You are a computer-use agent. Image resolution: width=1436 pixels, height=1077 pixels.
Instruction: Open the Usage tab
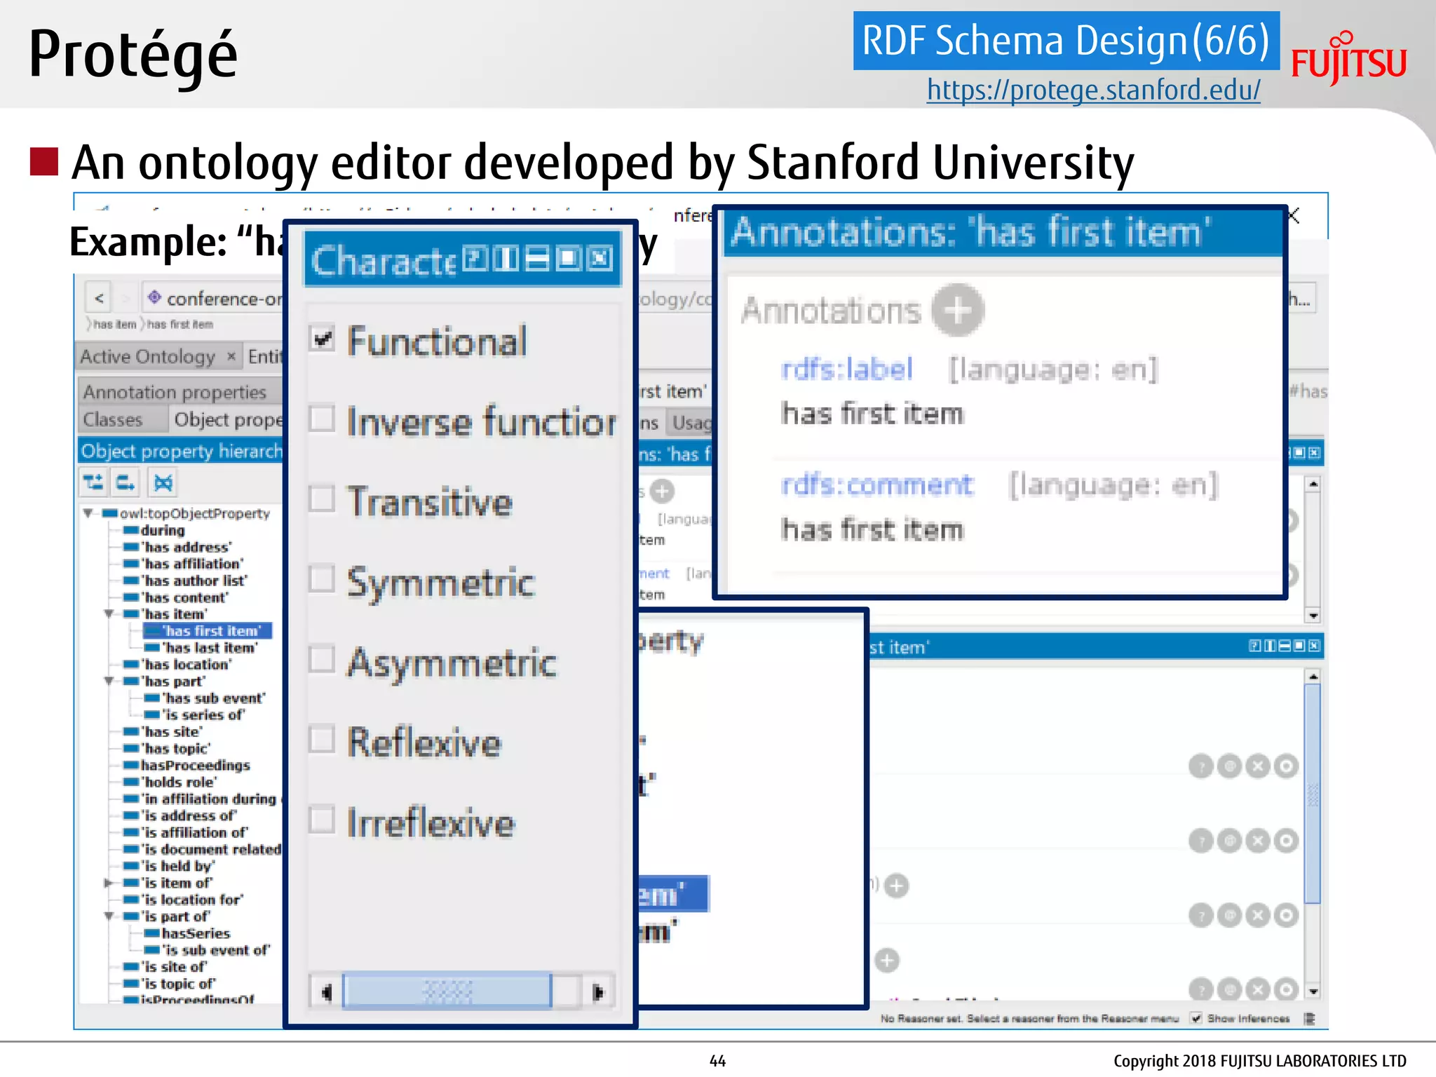pos(692,423)
